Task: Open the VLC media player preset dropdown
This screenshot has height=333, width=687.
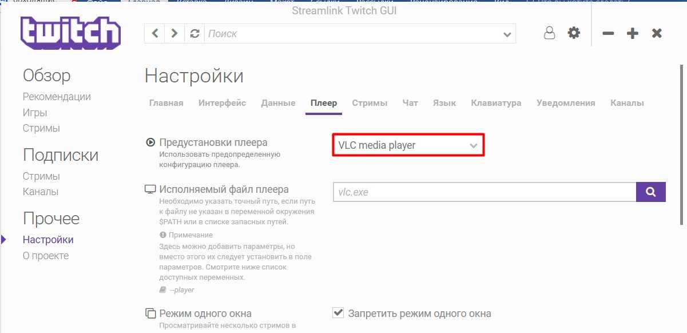Action: click(408, 145)
